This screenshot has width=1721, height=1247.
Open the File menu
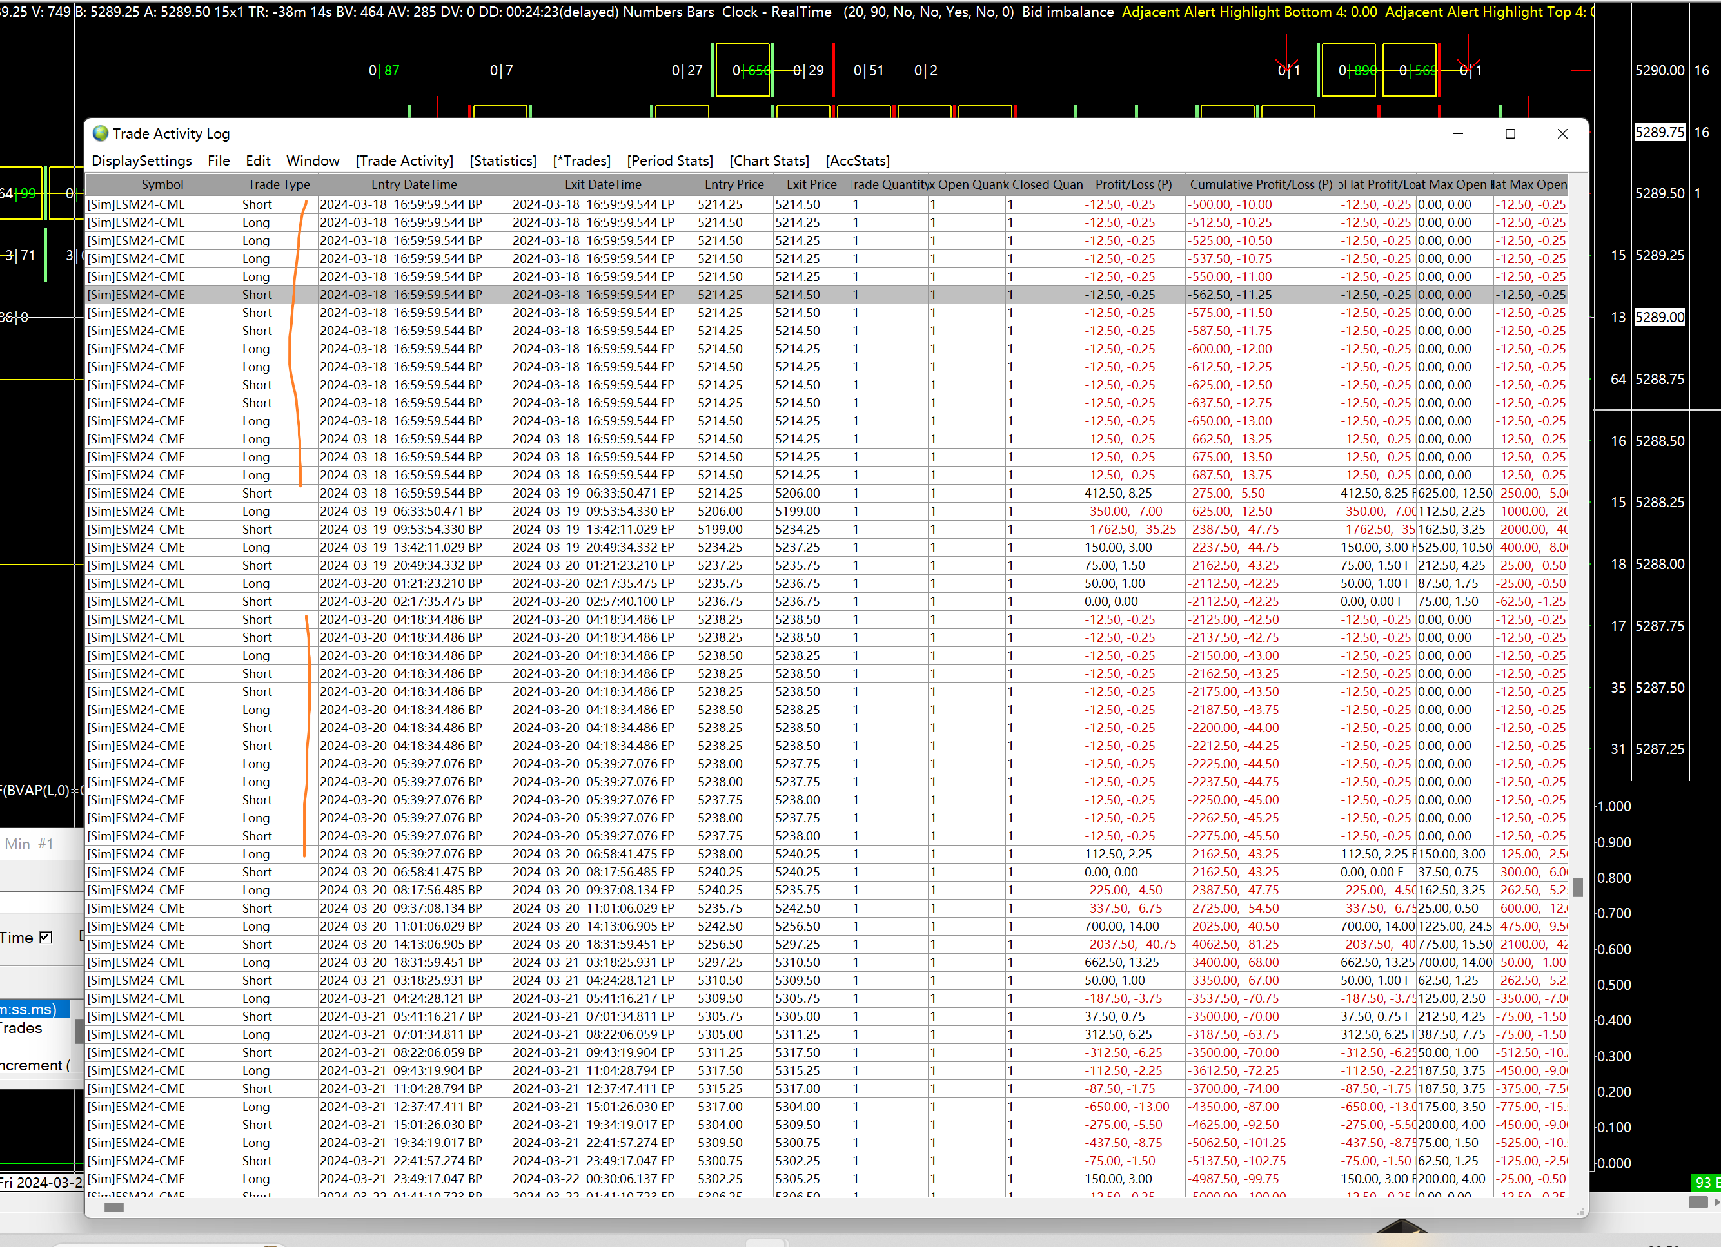pyautogui.click(x=219, y=161)
